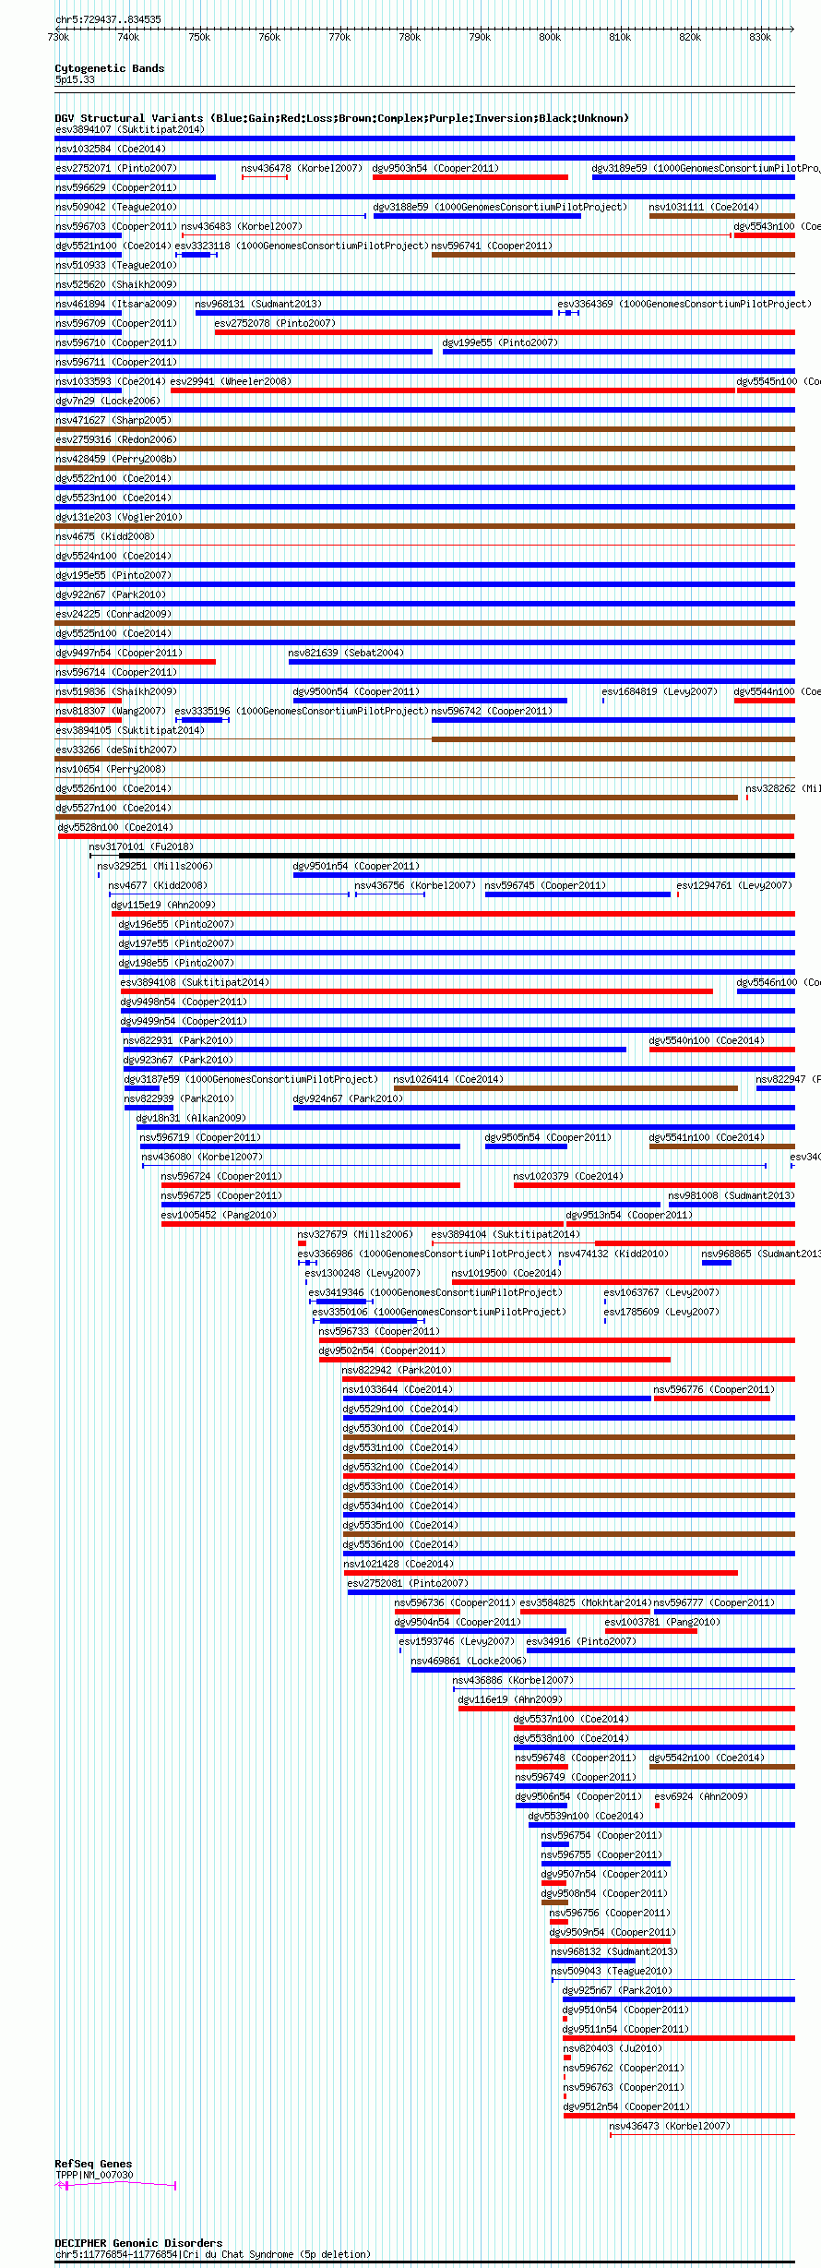Click nsv821639 (Sebat2004) label
Screen dimensions: 821x2268
click(346, 653)
